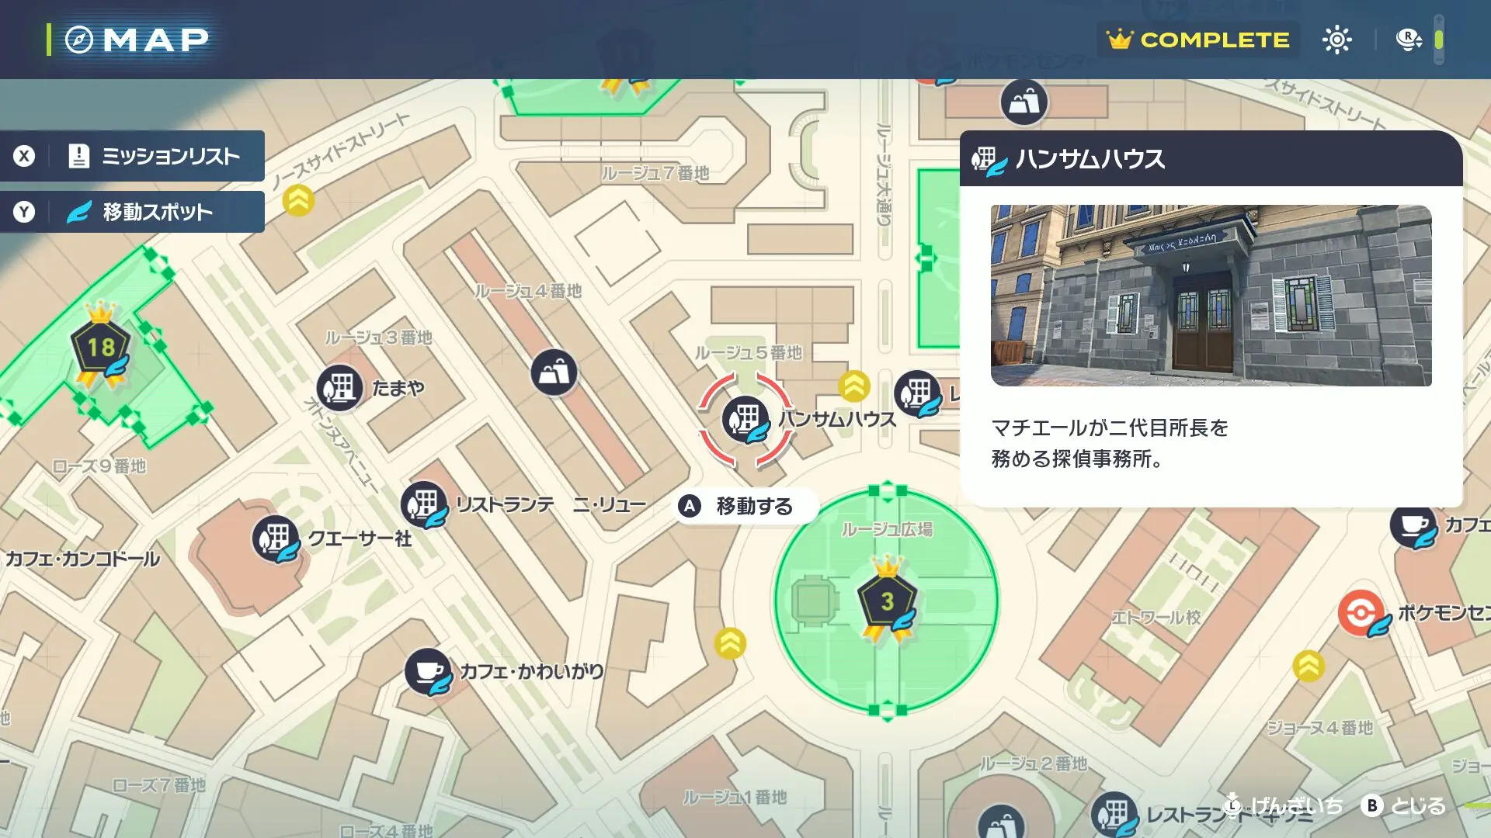Click the Pokémon Center pokeball icon

point(1361,613)
